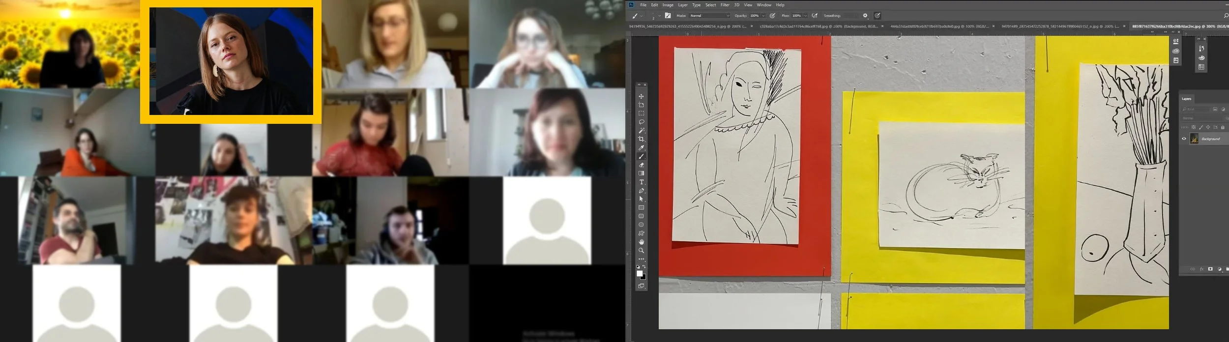Select the Hand tool
Viewport: 1229px width, 342px height.
(x=641, y=242)
